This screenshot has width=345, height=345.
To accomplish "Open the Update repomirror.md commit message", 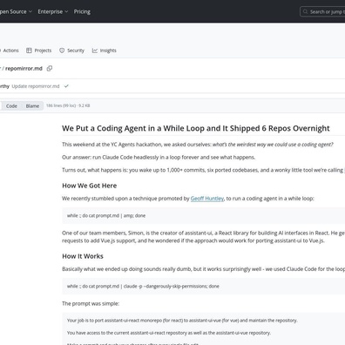I will 36,86.
